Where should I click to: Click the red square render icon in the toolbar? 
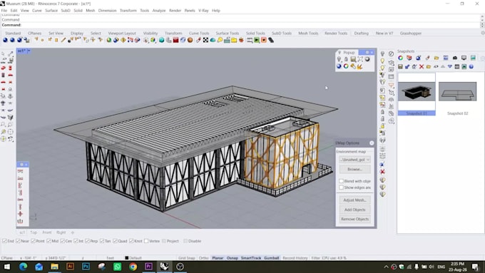(x=175, y=40)
